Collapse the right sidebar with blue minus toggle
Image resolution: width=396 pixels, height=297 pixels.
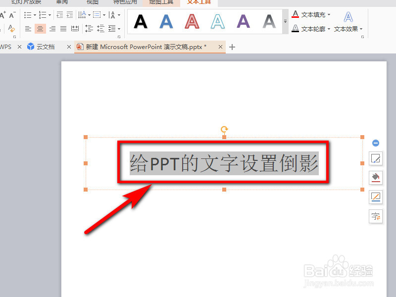376,143
